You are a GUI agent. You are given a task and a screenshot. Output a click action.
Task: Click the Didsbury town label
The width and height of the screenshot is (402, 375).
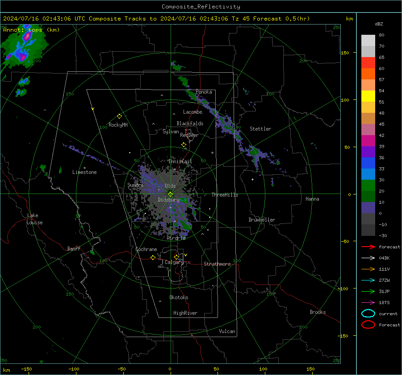point(168,200)
